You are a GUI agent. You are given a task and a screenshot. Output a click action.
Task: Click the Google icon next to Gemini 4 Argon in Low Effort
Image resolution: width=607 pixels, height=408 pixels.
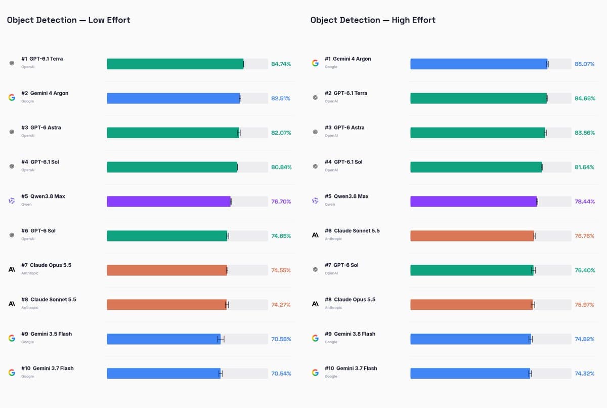(x=12, y=97)
